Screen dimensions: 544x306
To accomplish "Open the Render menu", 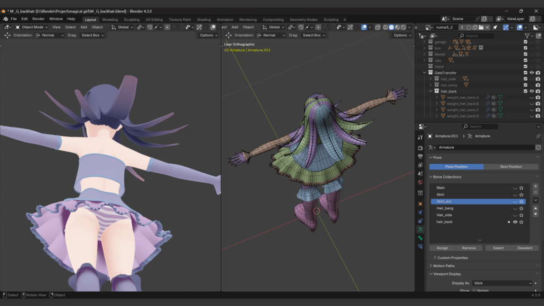I will coord(38,19).
